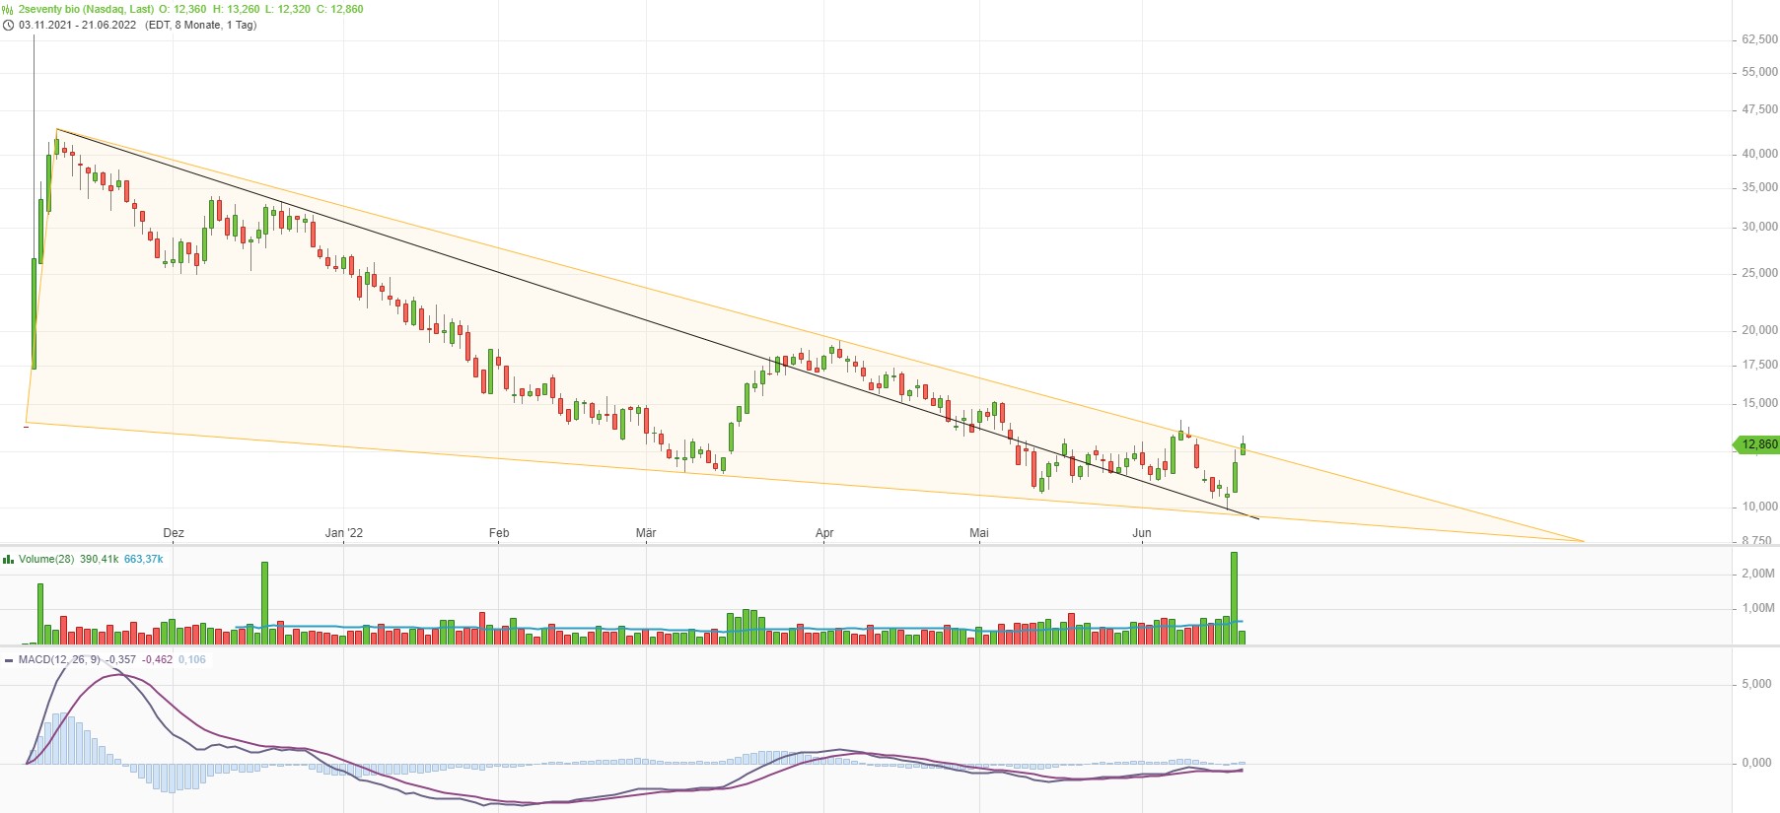1780x813 pixels.
Task: Click the green volume value 390,41k
Action: coord(100,559)
